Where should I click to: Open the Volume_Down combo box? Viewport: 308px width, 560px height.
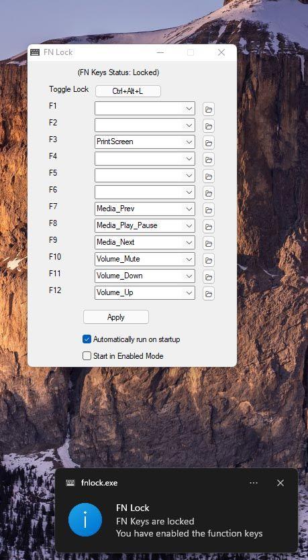(145, 276)
